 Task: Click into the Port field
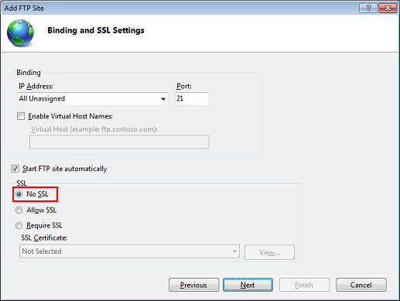coord(192,99)
